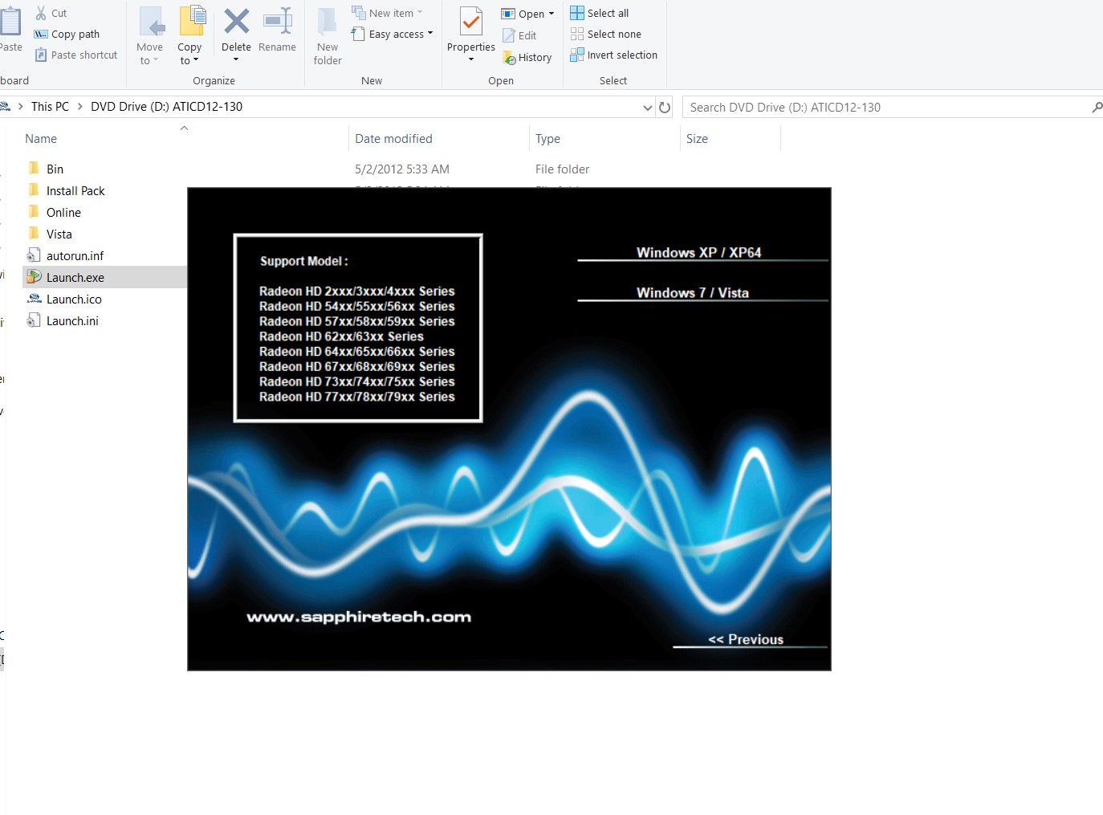Click the refresh icon beside address bar
This screenshot has height=815, width=1103.
click(x=665, y=108)
